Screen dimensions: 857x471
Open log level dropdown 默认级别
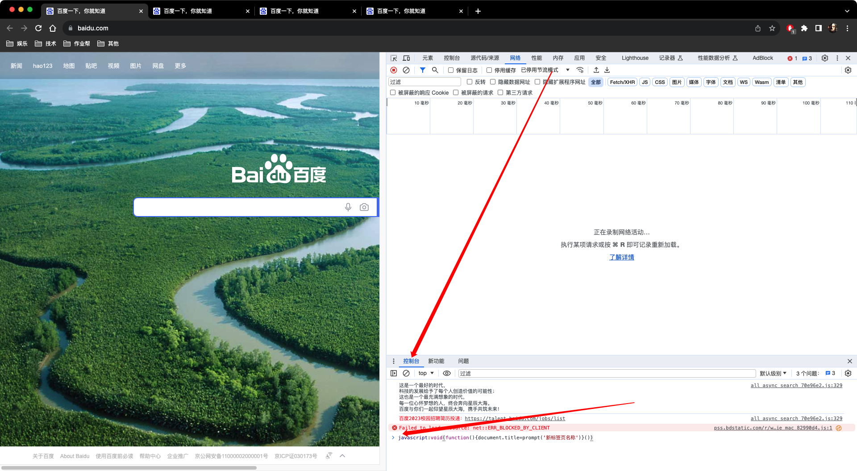pos(773,373)
